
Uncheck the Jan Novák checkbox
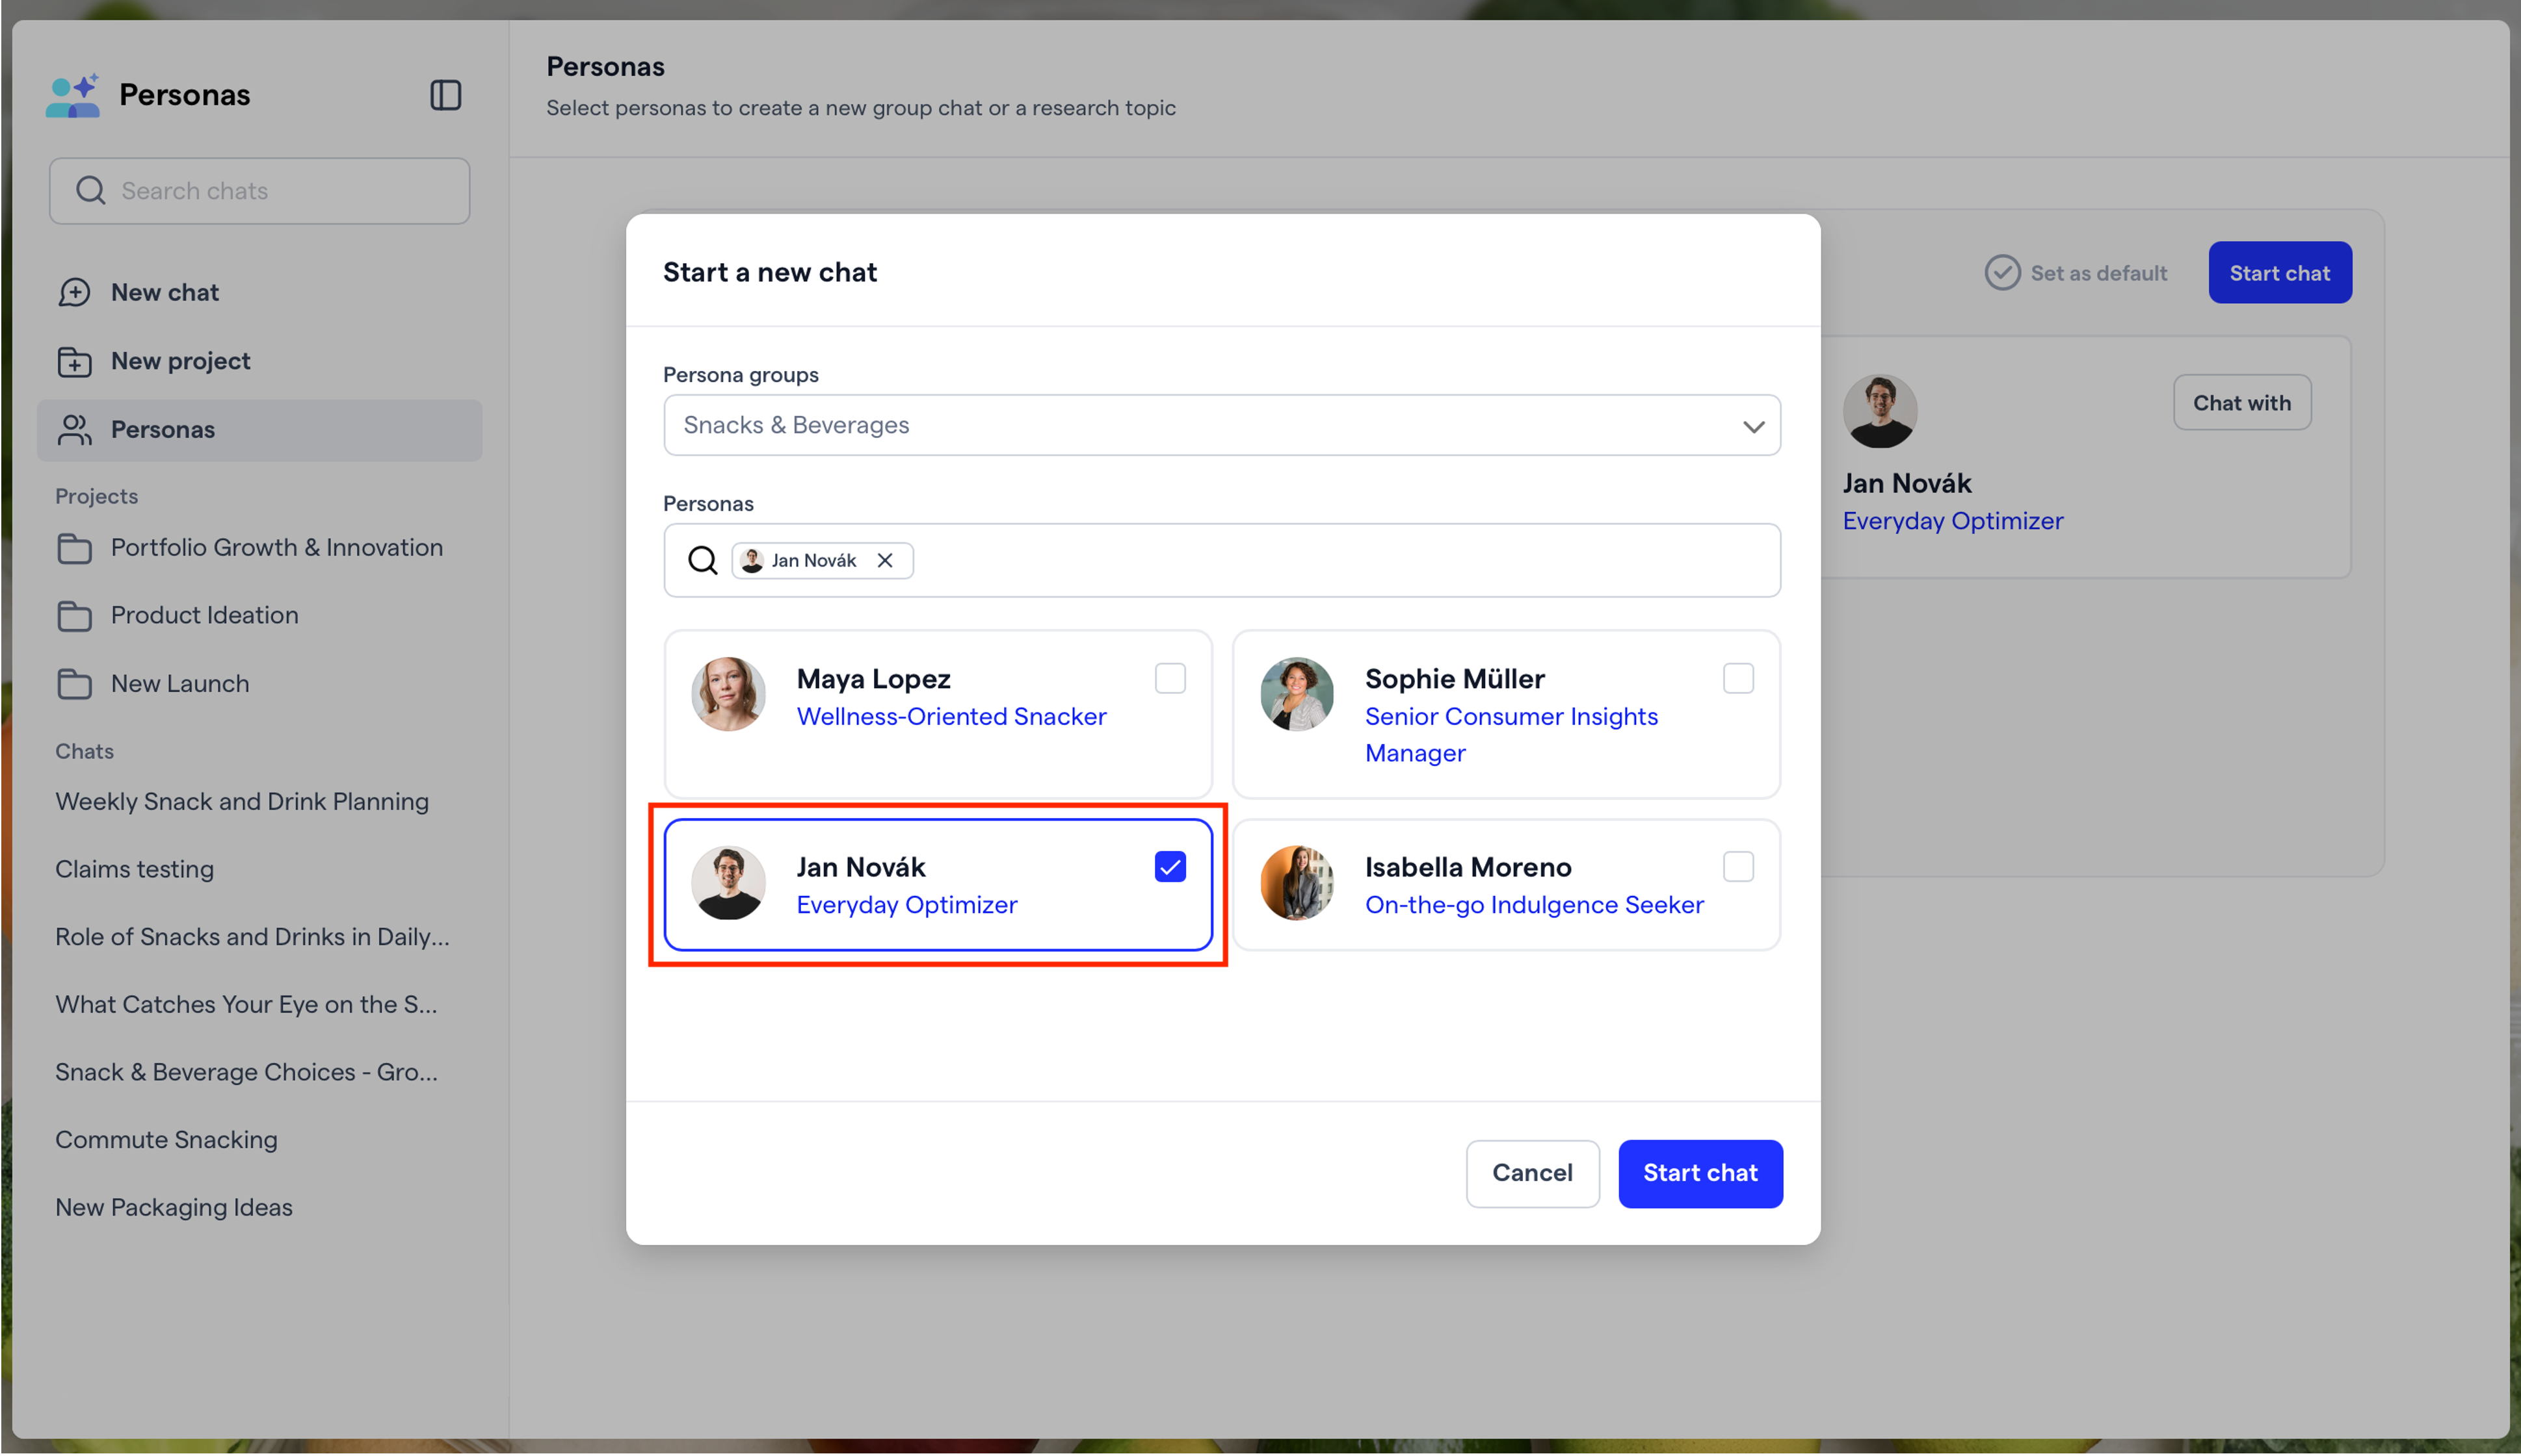(x=1169, y=867)
